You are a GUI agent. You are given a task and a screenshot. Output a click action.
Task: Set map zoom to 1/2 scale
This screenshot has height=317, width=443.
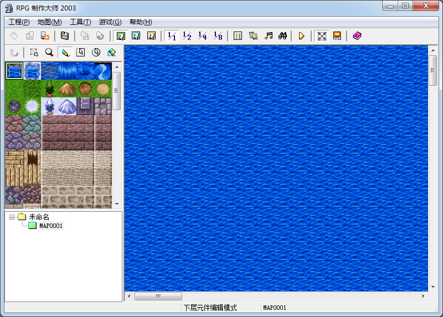(x=187, y=36)
